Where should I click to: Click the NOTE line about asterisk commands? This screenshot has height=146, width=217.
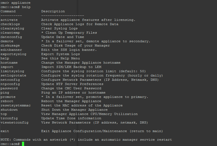coord(86,140)
